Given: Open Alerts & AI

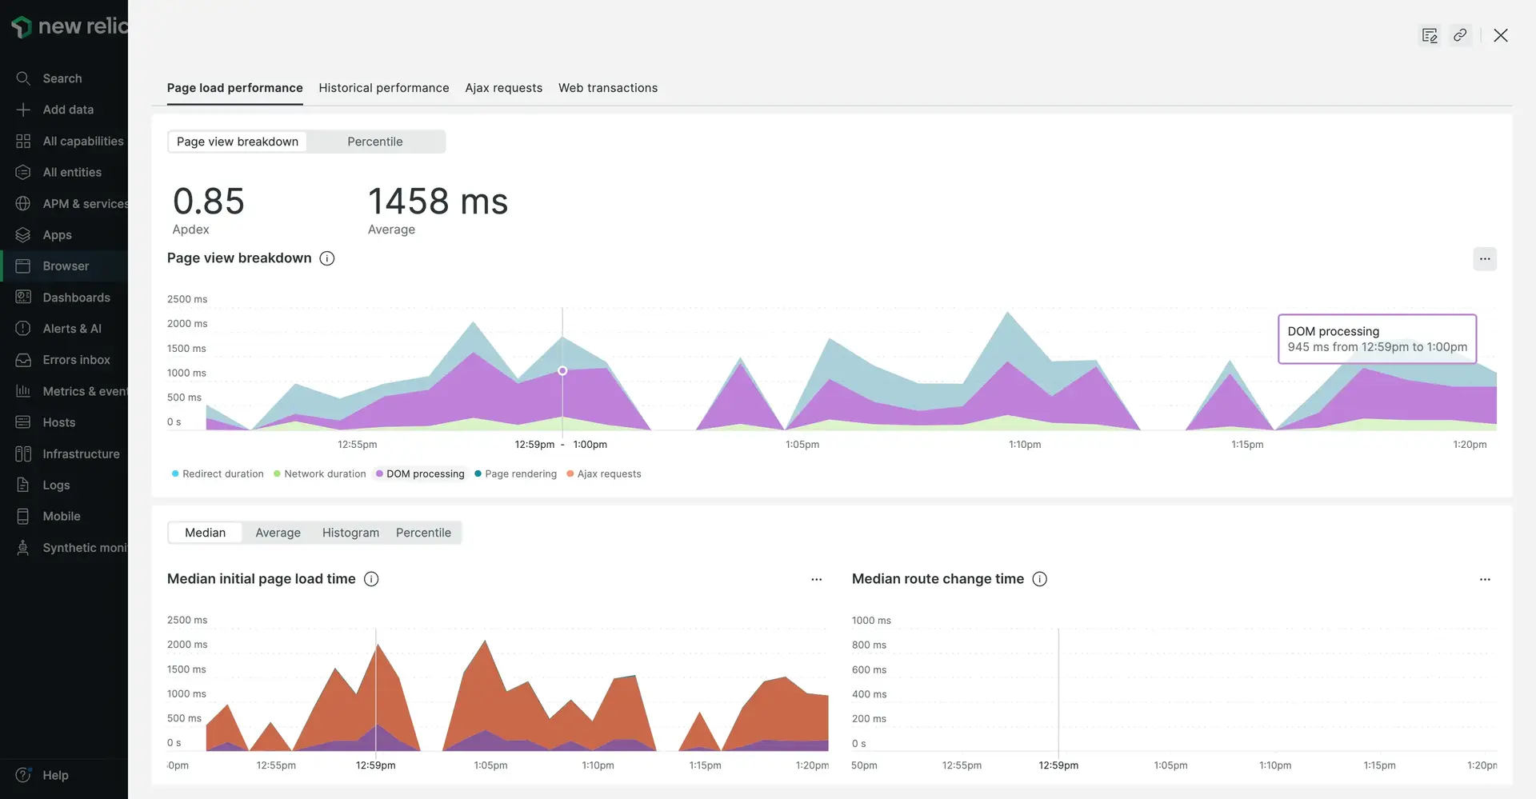Looking at the screenshot, I should coord(71,328).
